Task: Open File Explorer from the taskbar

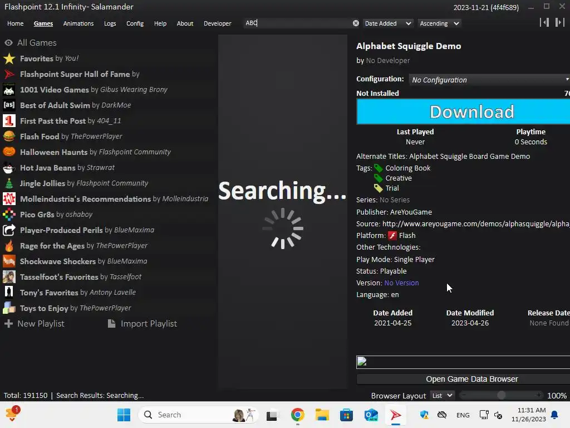Action: (x=322, y=415)
